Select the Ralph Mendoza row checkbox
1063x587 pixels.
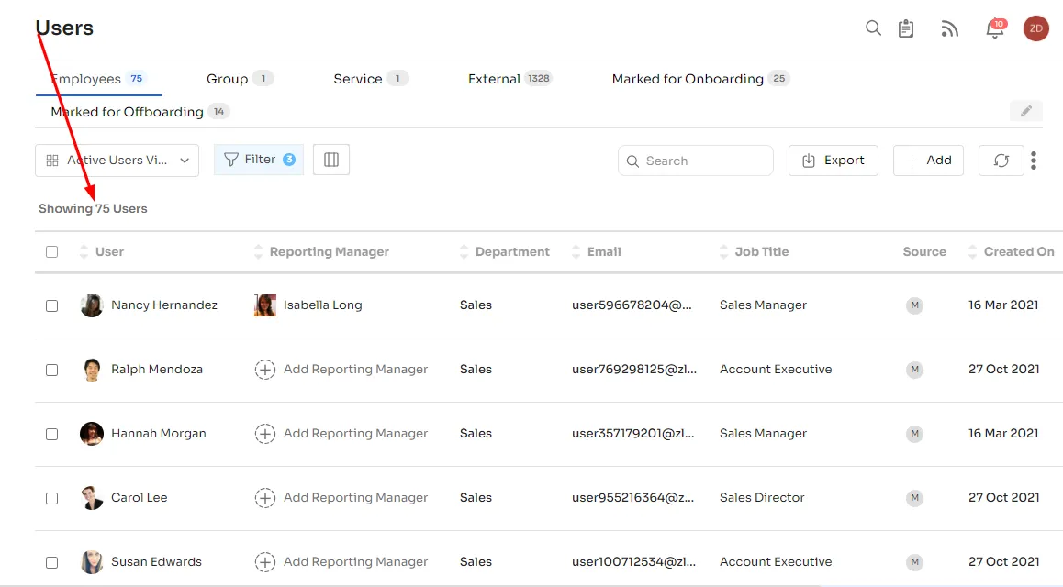tap(52, 371)
